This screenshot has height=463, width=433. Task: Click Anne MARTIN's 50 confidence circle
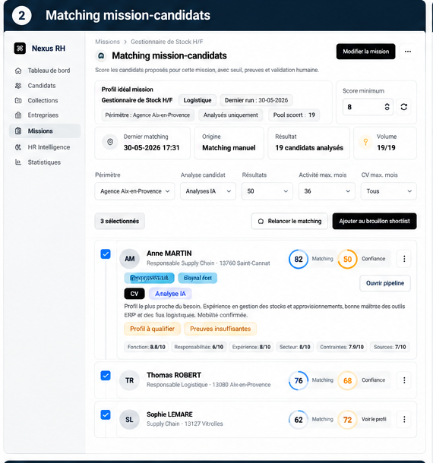347,260
